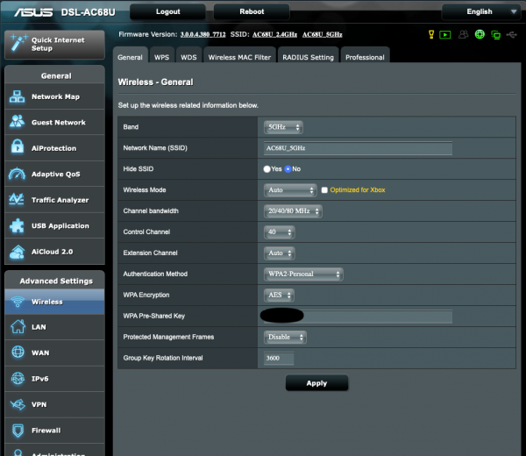Image resolution: width=526 pixels, height=456 pixels.
Task: Click the Network Name (SSID) field
Action: coord(358,148)
